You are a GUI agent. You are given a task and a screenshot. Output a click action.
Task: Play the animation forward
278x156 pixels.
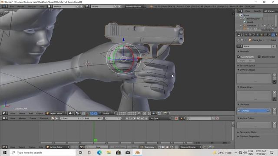pyautogui.click(x=139, y=118)
